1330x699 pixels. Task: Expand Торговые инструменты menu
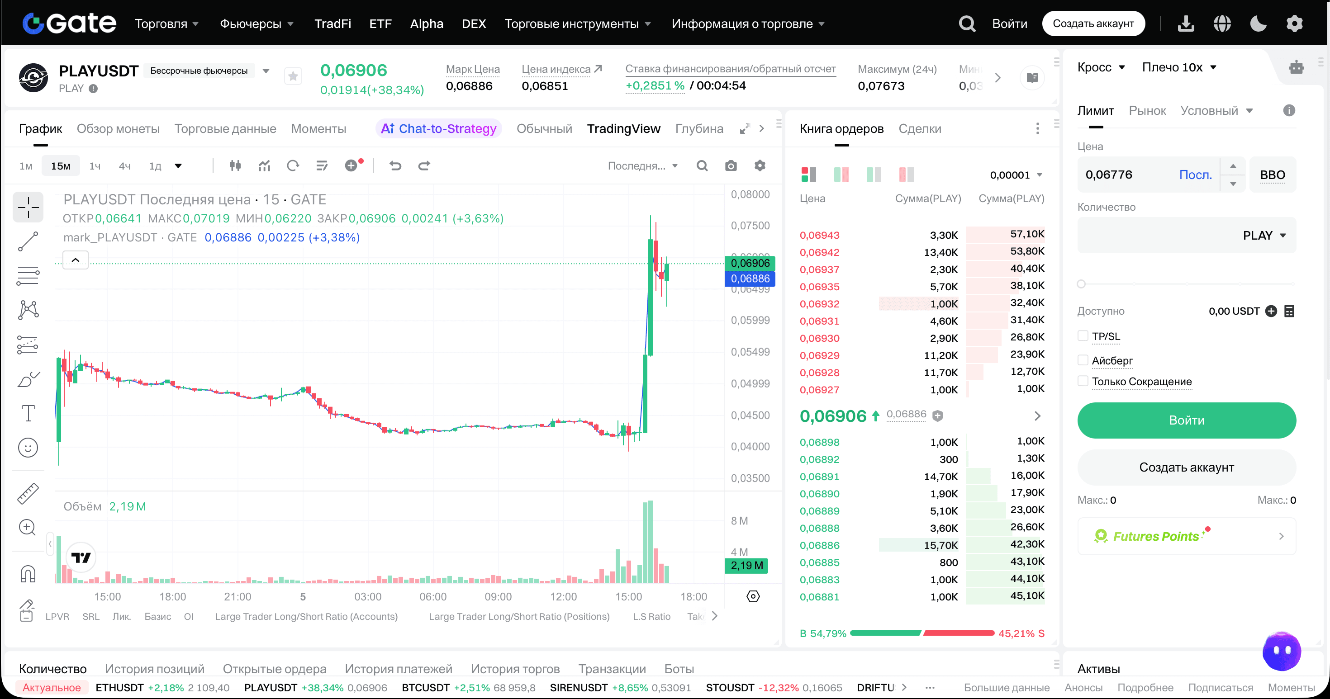tap(577, 24)
